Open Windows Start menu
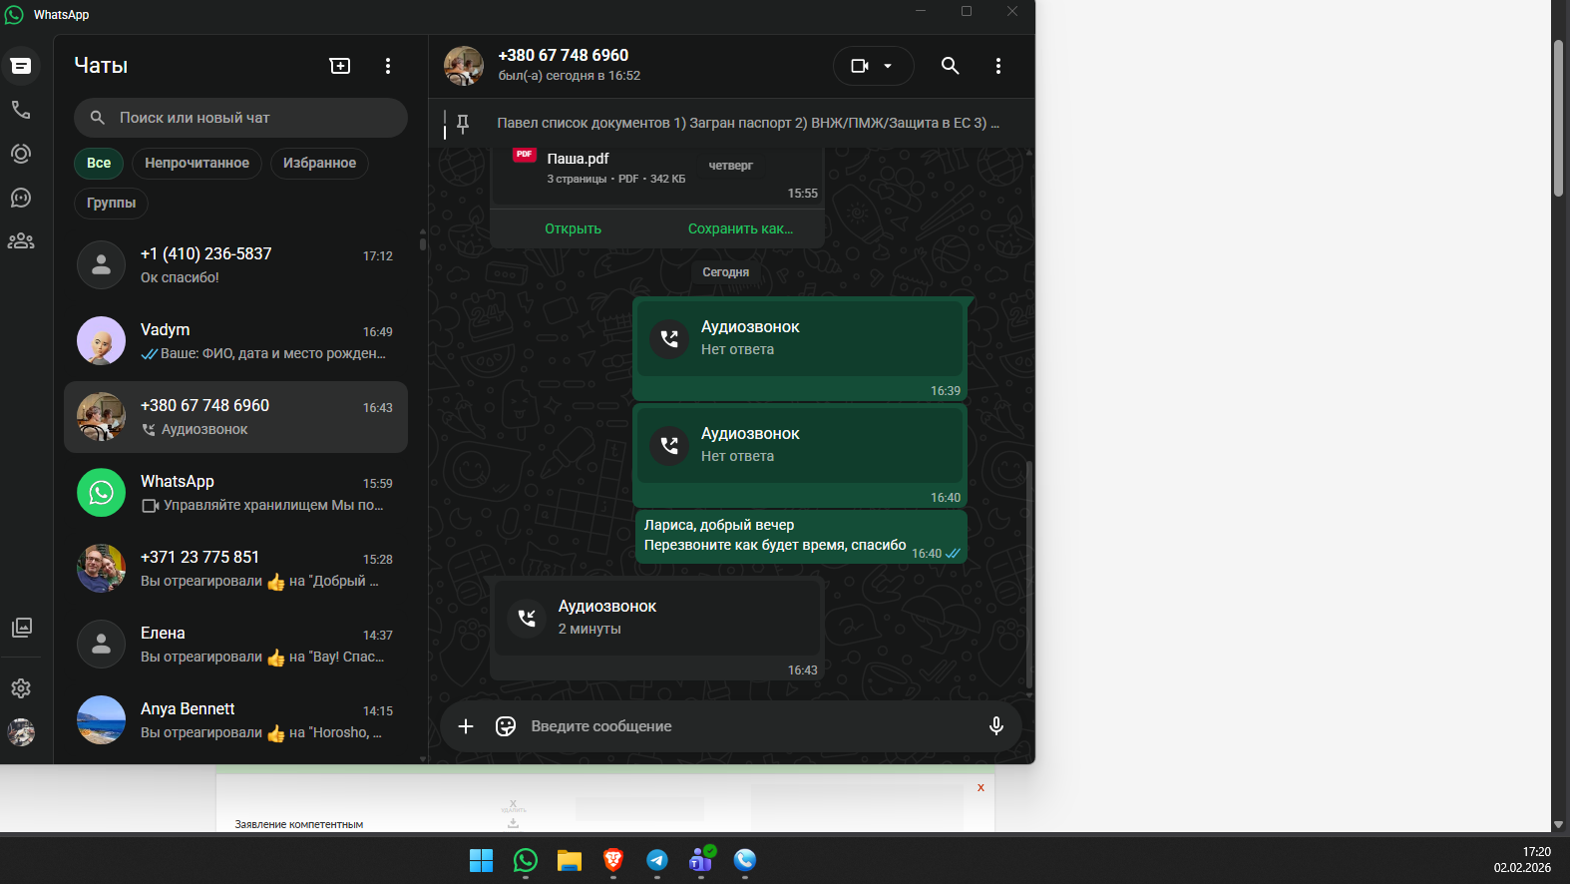 (482, 860)
